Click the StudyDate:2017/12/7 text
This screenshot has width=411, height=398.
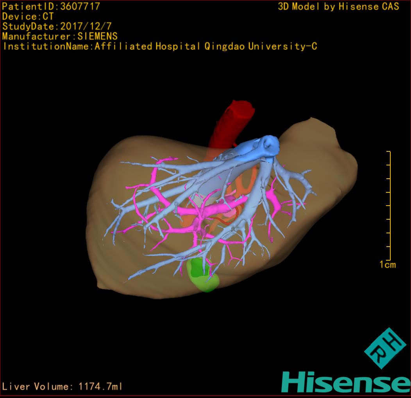coord(57,27)
